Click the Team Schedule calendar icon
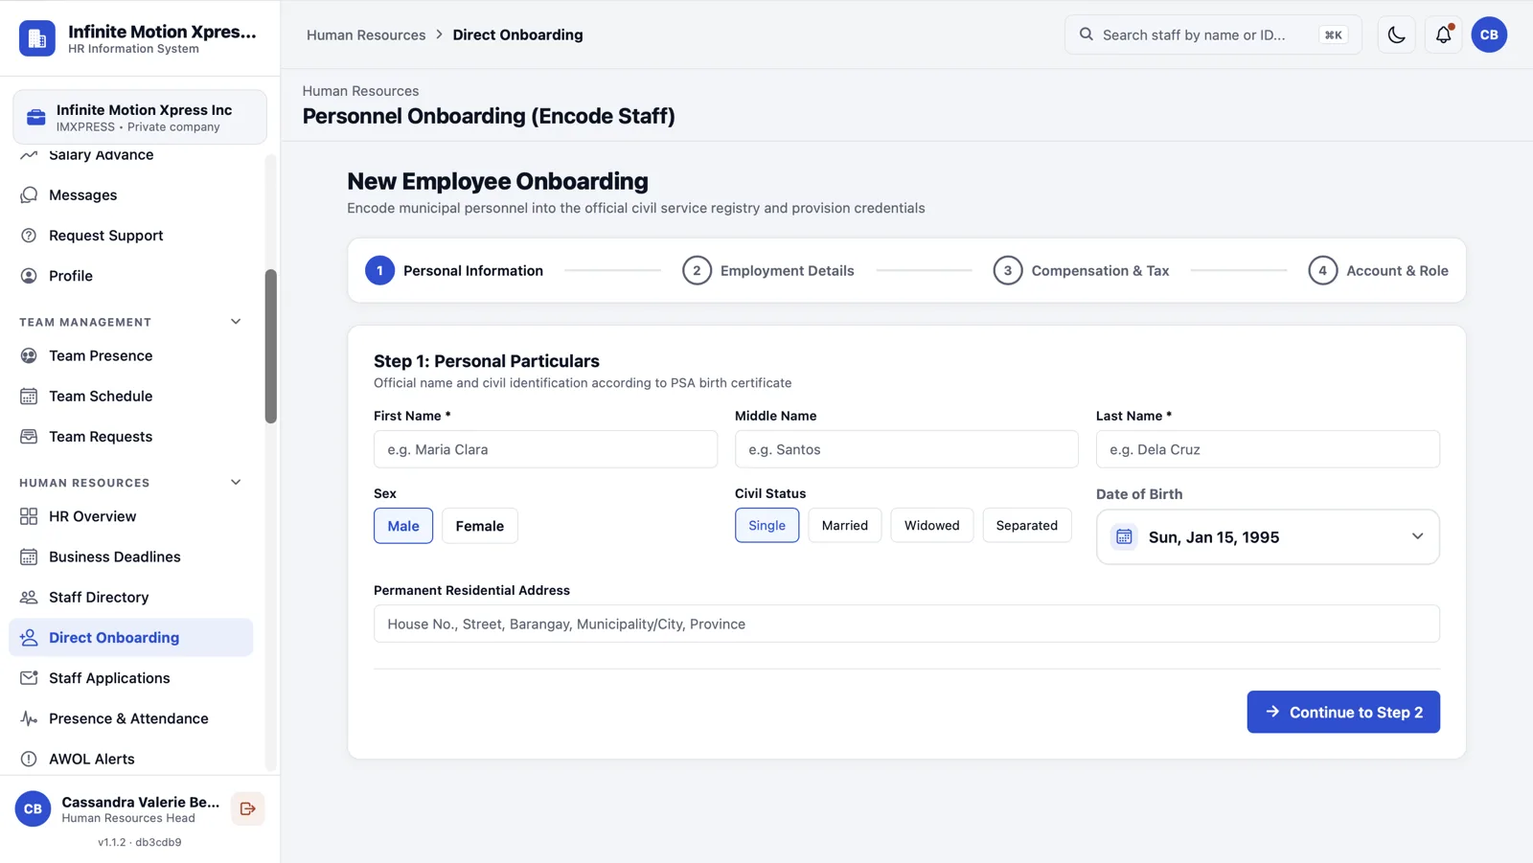 [29, 397]
